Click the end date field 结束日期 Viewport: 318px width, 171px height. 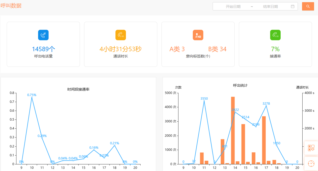(x=270, y=7)
